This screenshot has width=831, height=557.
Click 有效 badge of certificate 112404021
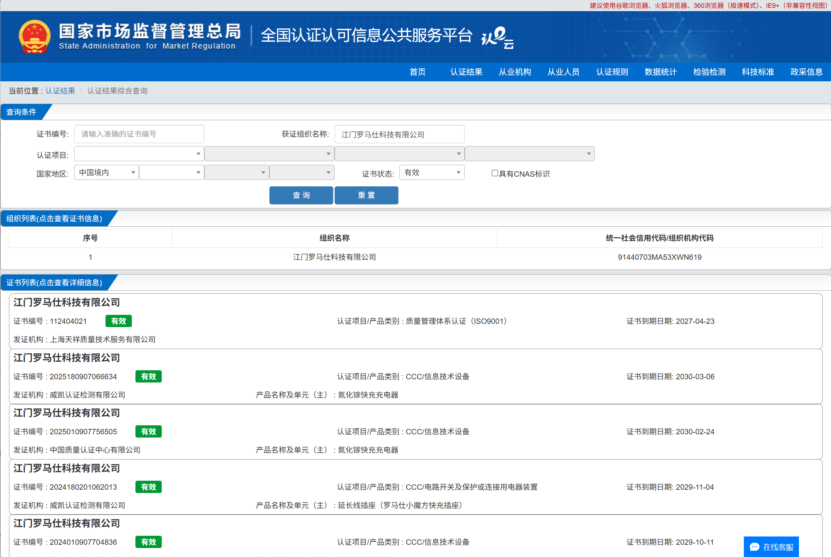[119, 321]
